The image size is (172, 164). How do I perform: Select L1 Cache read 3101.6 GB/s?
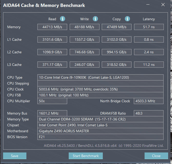52,39
